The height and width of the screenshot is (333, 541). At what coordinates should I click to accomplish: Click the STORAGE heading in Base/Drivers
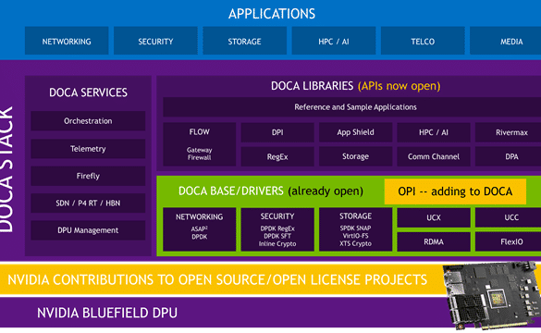pyautogui.click(x=355, y=216)
